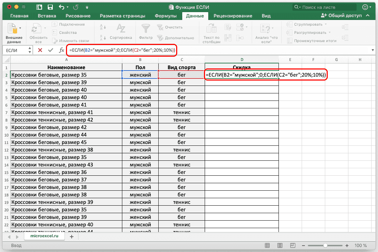The width and height of the screenshot is (378, 252).
Task: Click the Save icon in title bar
Action: (50, 7)
